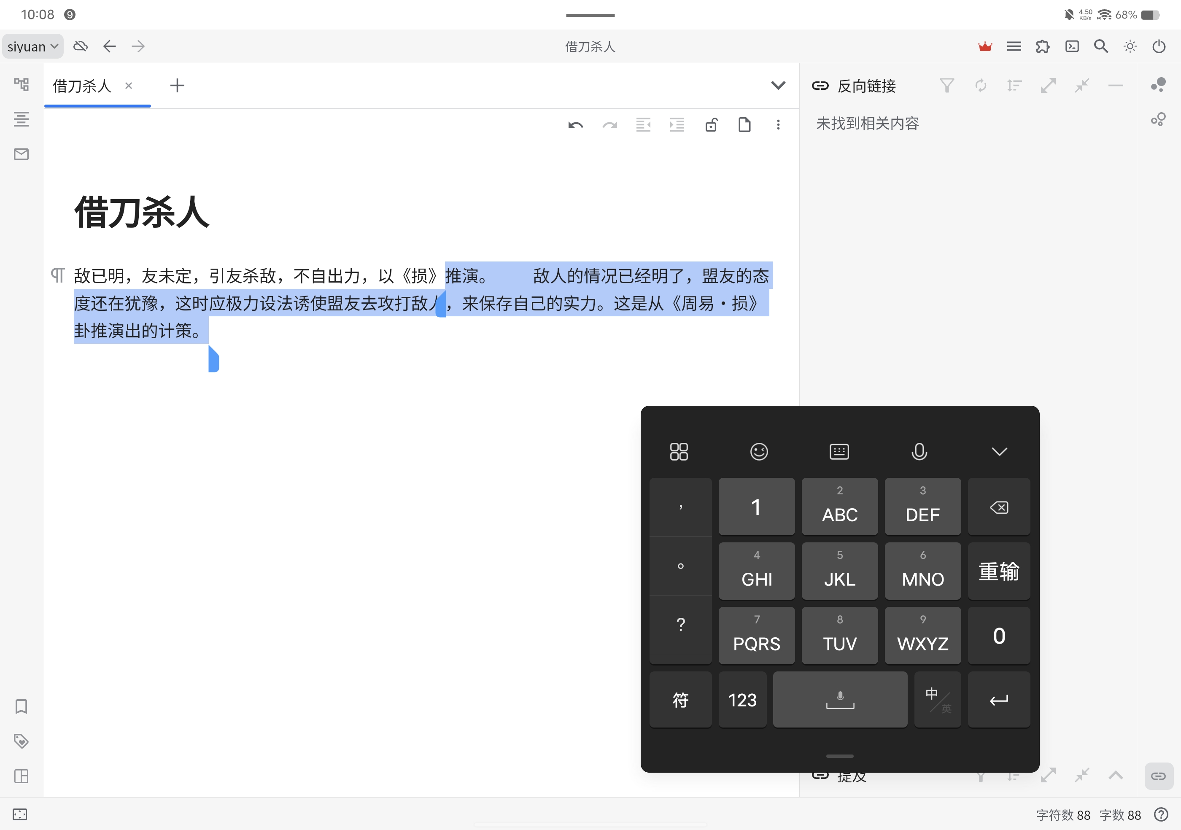Collapse the on-screen keyboard with the chevron
The image size is (1181, 830).
(x=1000, y=451)
